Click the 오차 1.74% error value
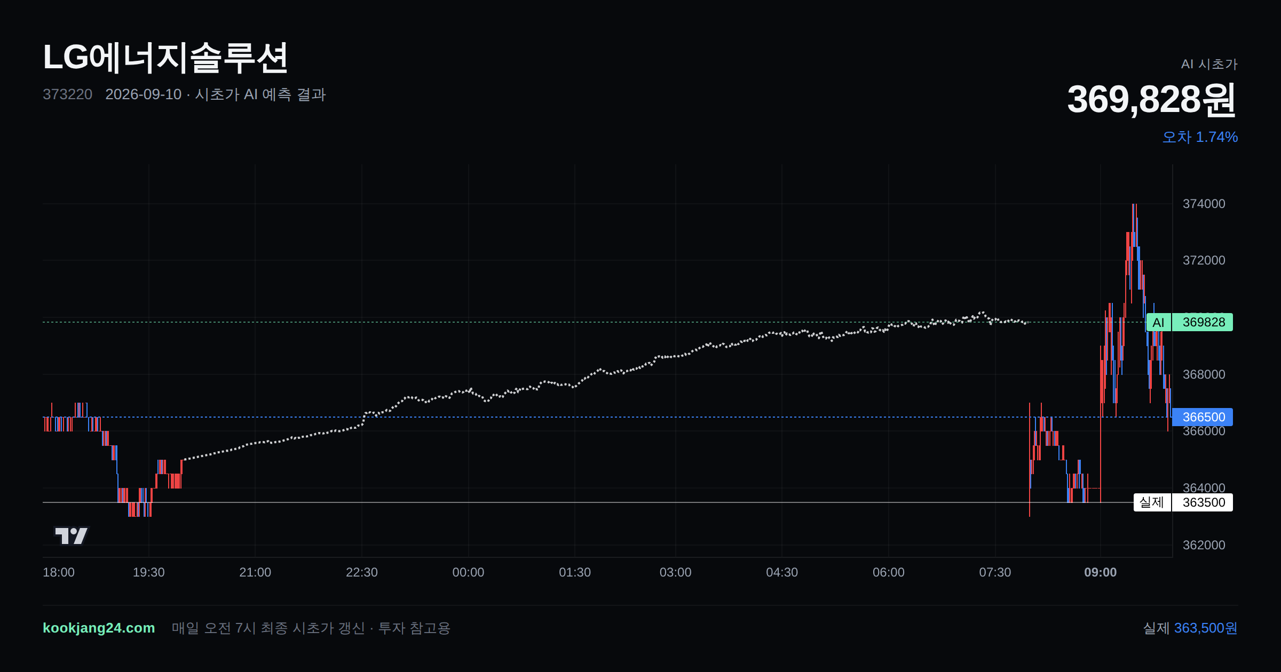 click(1200, 137)
